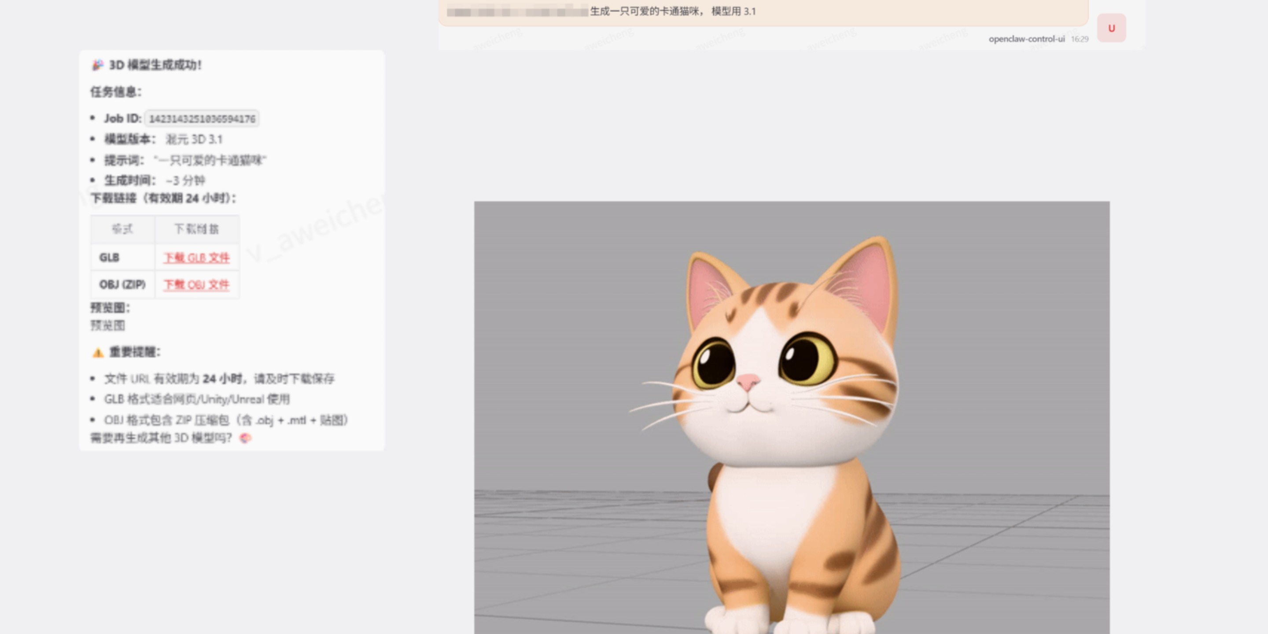Click the OBJ (ZIP) format table cell
The image size is (1268, 634).
(122, 284)
